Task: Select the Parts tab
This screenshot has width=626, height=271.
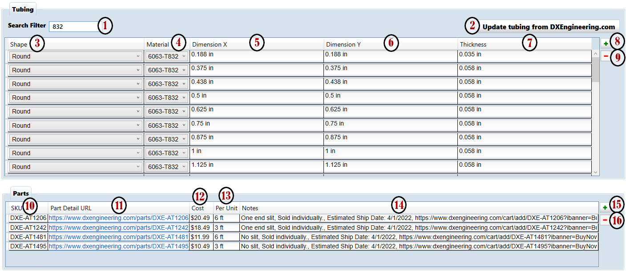Action: [x=20, y=193]
